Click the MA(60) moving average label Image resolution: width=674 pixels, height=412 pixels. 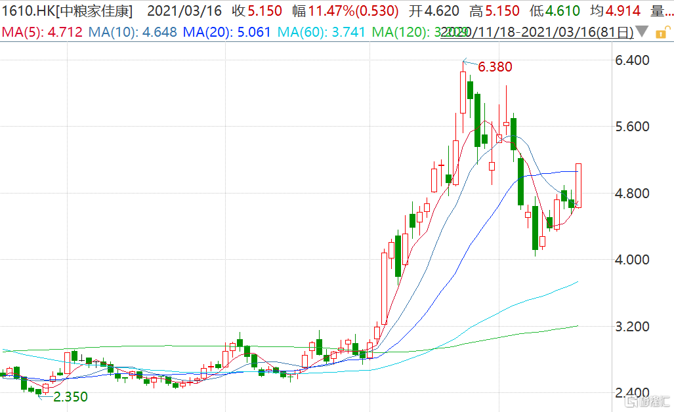[322, 31]
